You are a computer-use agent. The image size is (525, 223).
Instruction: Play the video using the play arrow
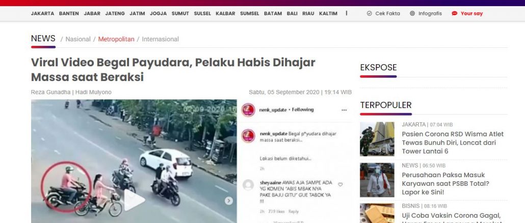point(135,200)
